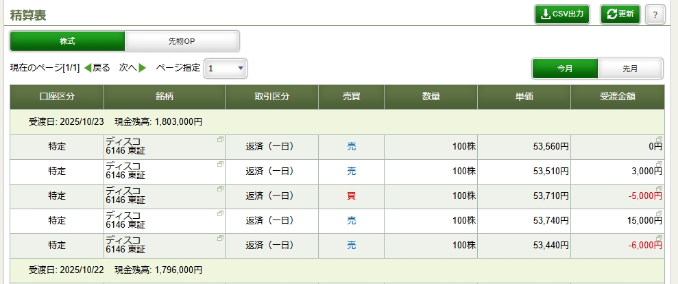The height and width of the screenshot is (284, 678).
Task: Switch to 先物OP view
Action: pos(182,41)
